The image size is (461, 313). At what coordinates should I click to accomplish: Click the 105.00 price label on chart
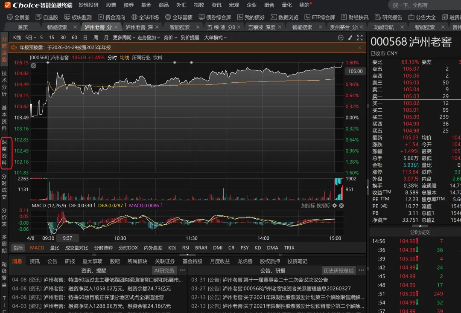356,71
